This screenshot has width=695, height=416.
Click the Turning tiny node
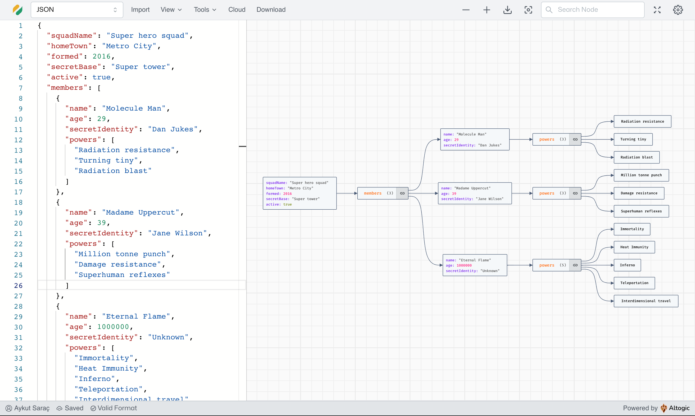(633, 139)
